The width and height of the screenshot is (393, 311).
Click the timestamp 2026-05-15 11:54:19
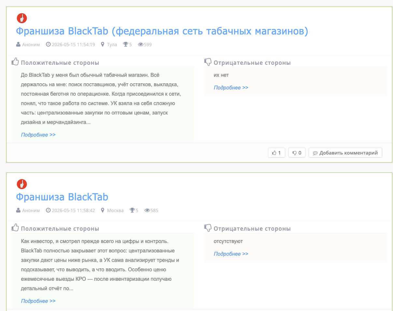(73, 45)
